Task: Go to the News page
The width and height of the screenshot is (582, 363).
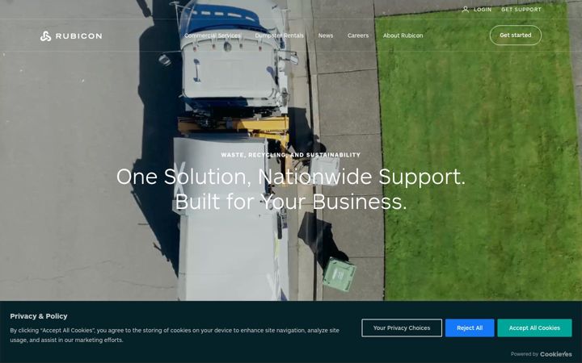Action: tap(326, 35)
